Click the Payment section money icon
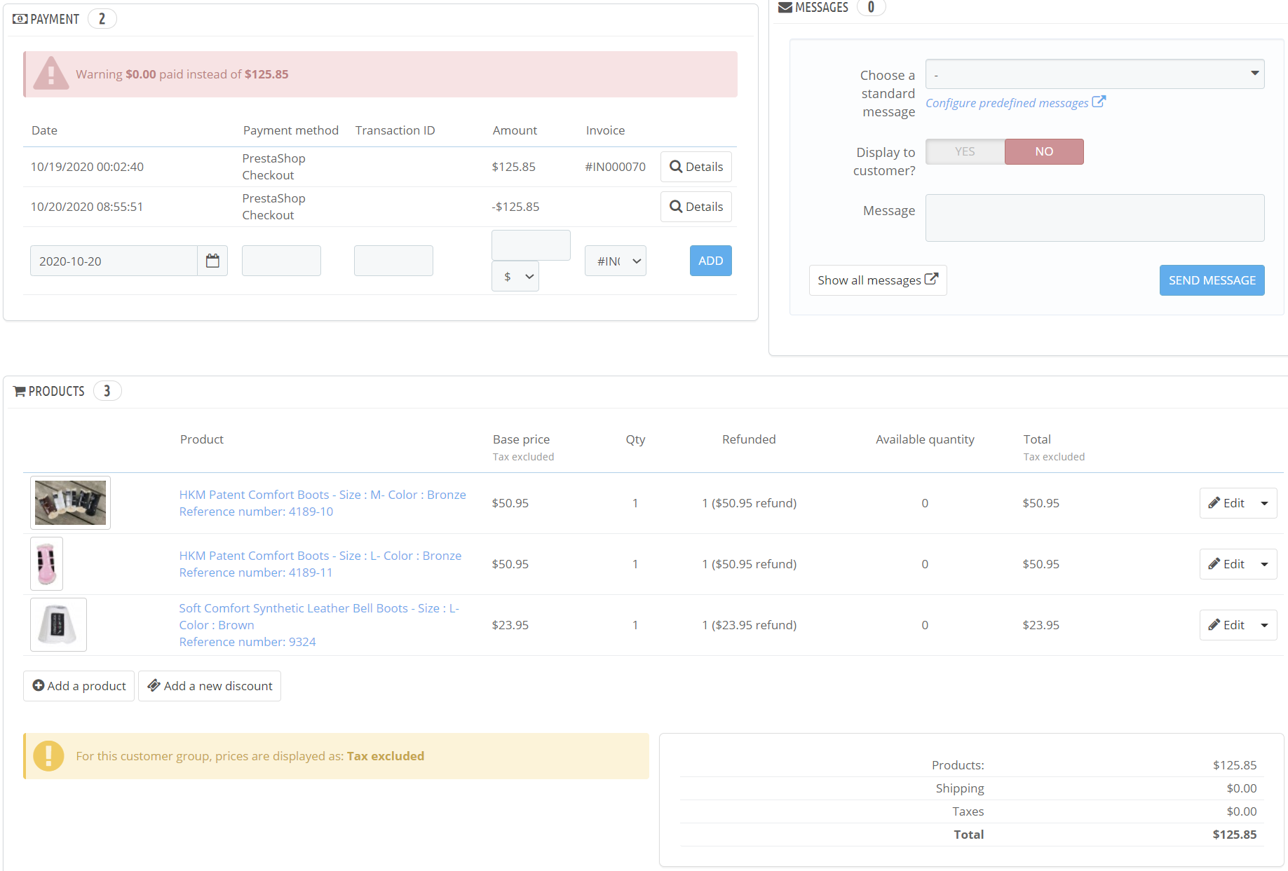This screenshot has height=871, width=1288. click(x=20, y=19)
